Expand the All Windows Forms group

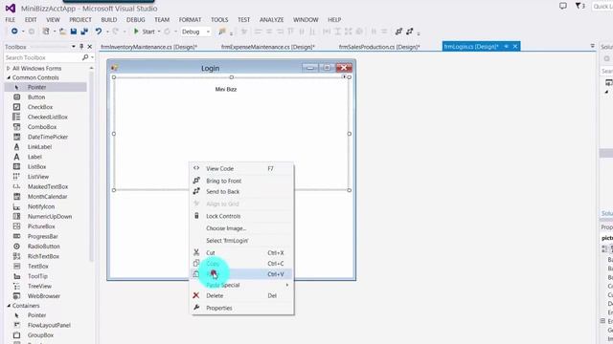(9, 68)
